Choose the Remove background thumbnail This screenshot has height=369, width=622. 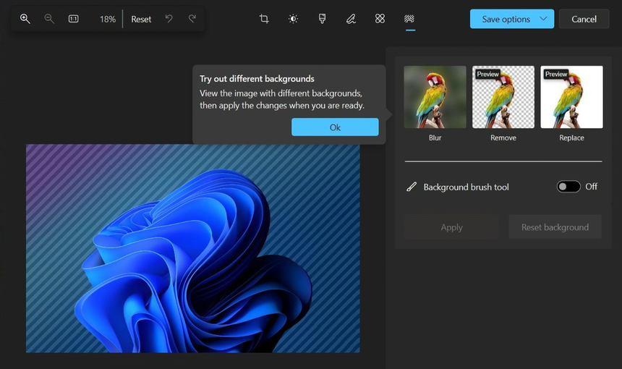[x=503, y=97]
